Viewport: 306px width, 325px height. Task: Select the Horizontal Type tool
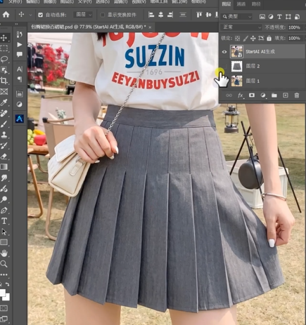click(x=4, y=220)
